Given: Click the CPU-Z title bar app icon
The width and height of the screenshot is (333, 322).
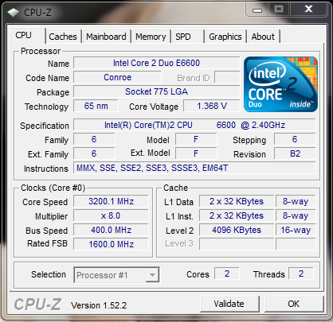Looking at the screenshot, I should [x=14, y=13].
